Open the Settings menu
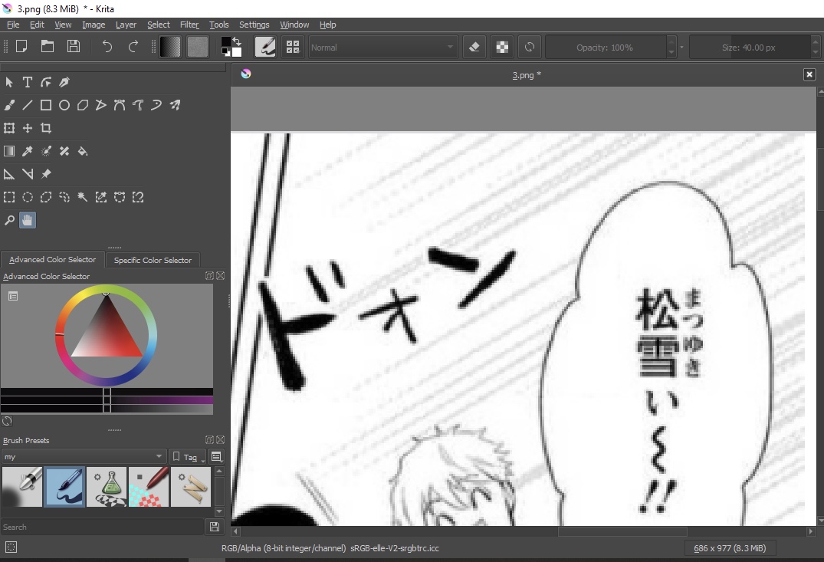Image resolution: width=824 pixels, height=562 pixels. click(x=254, y=25)
